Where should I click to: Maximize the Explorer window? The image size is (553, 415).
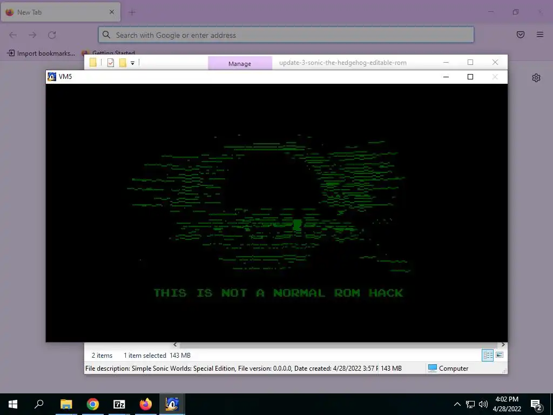click(470, 62)
